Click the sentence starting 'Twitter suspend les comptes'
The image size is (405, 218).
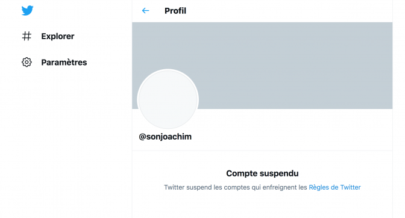(x=262, y=187)
